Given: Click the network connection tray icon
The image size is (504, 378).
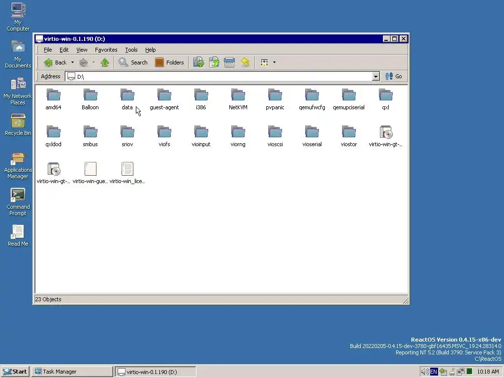Looking at the screenshot, I should (x=461, y=372).
